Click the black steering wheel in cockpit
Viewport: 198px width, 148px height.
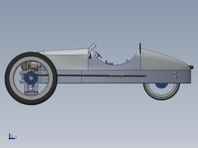point(99,55)
